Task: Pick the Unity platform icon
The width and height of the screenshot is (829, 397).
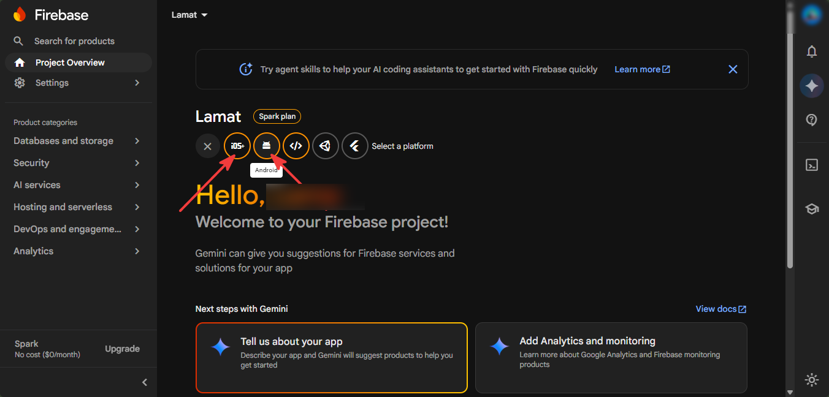Action: tap(326, 146)
